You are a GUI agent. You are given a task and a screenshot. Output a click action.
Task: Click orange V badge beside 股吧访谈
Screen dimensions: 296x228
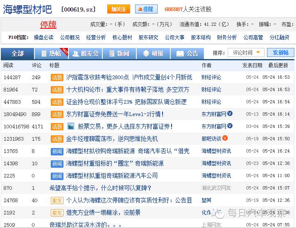click(x=225, y=138)
